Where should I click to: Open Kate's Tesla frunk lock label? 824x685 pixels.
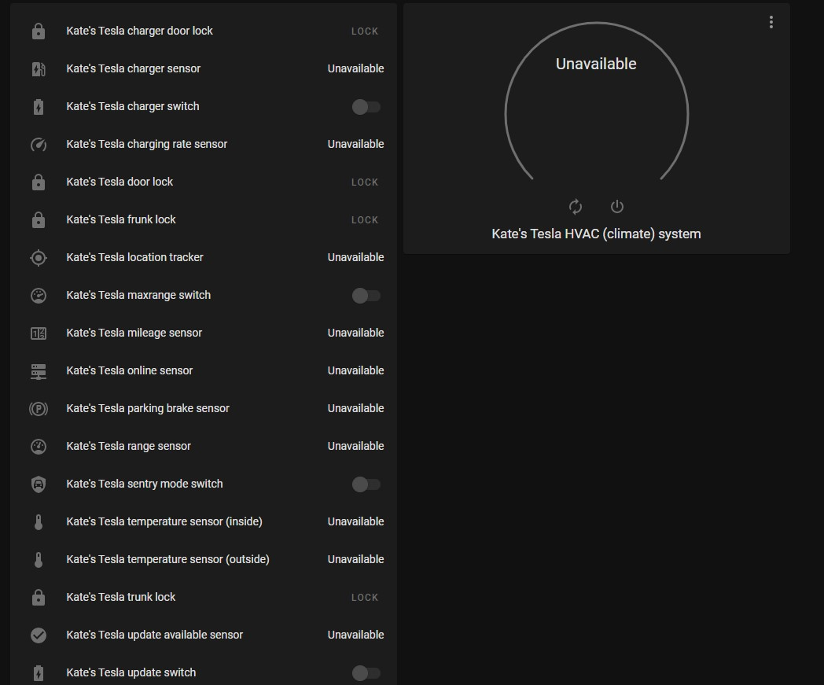(121, 219)
